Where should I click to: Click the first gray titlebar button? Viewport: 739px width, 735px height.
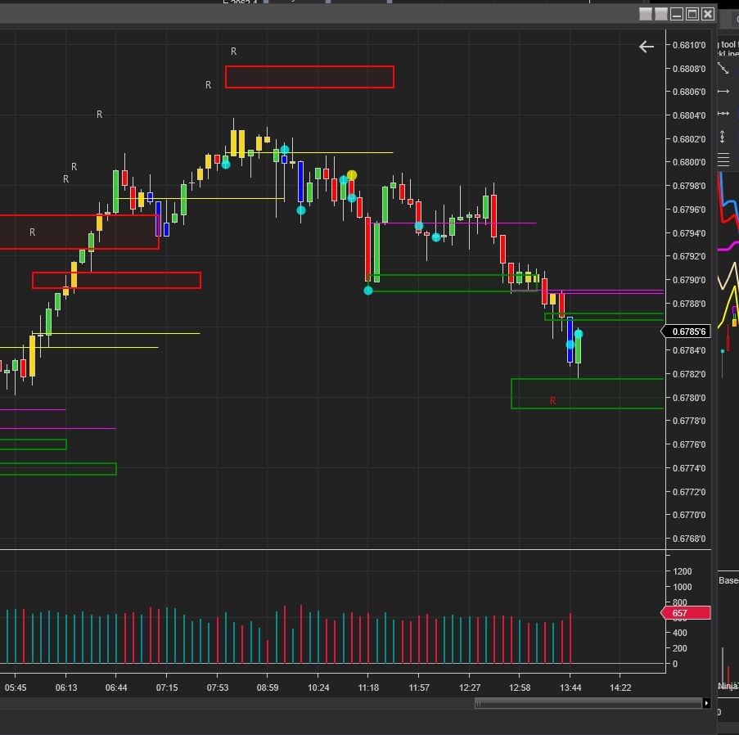[x=646, y=14]
